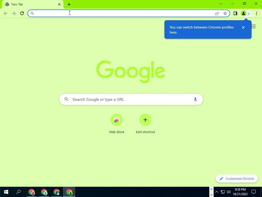Click Add shortcut button
Screen dimensions: 262x197
[145, 120]
